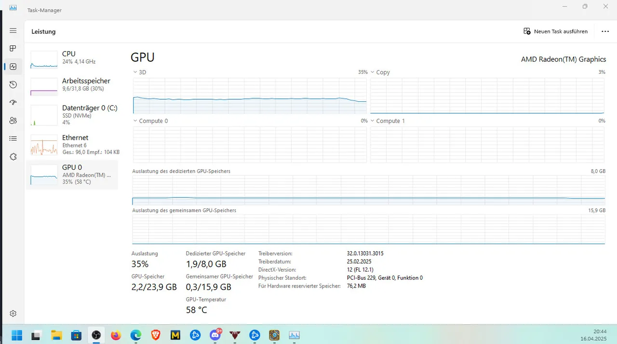617x344 pixels.
Task: Open the hamburger navigation menu
Action: (13, 30)
